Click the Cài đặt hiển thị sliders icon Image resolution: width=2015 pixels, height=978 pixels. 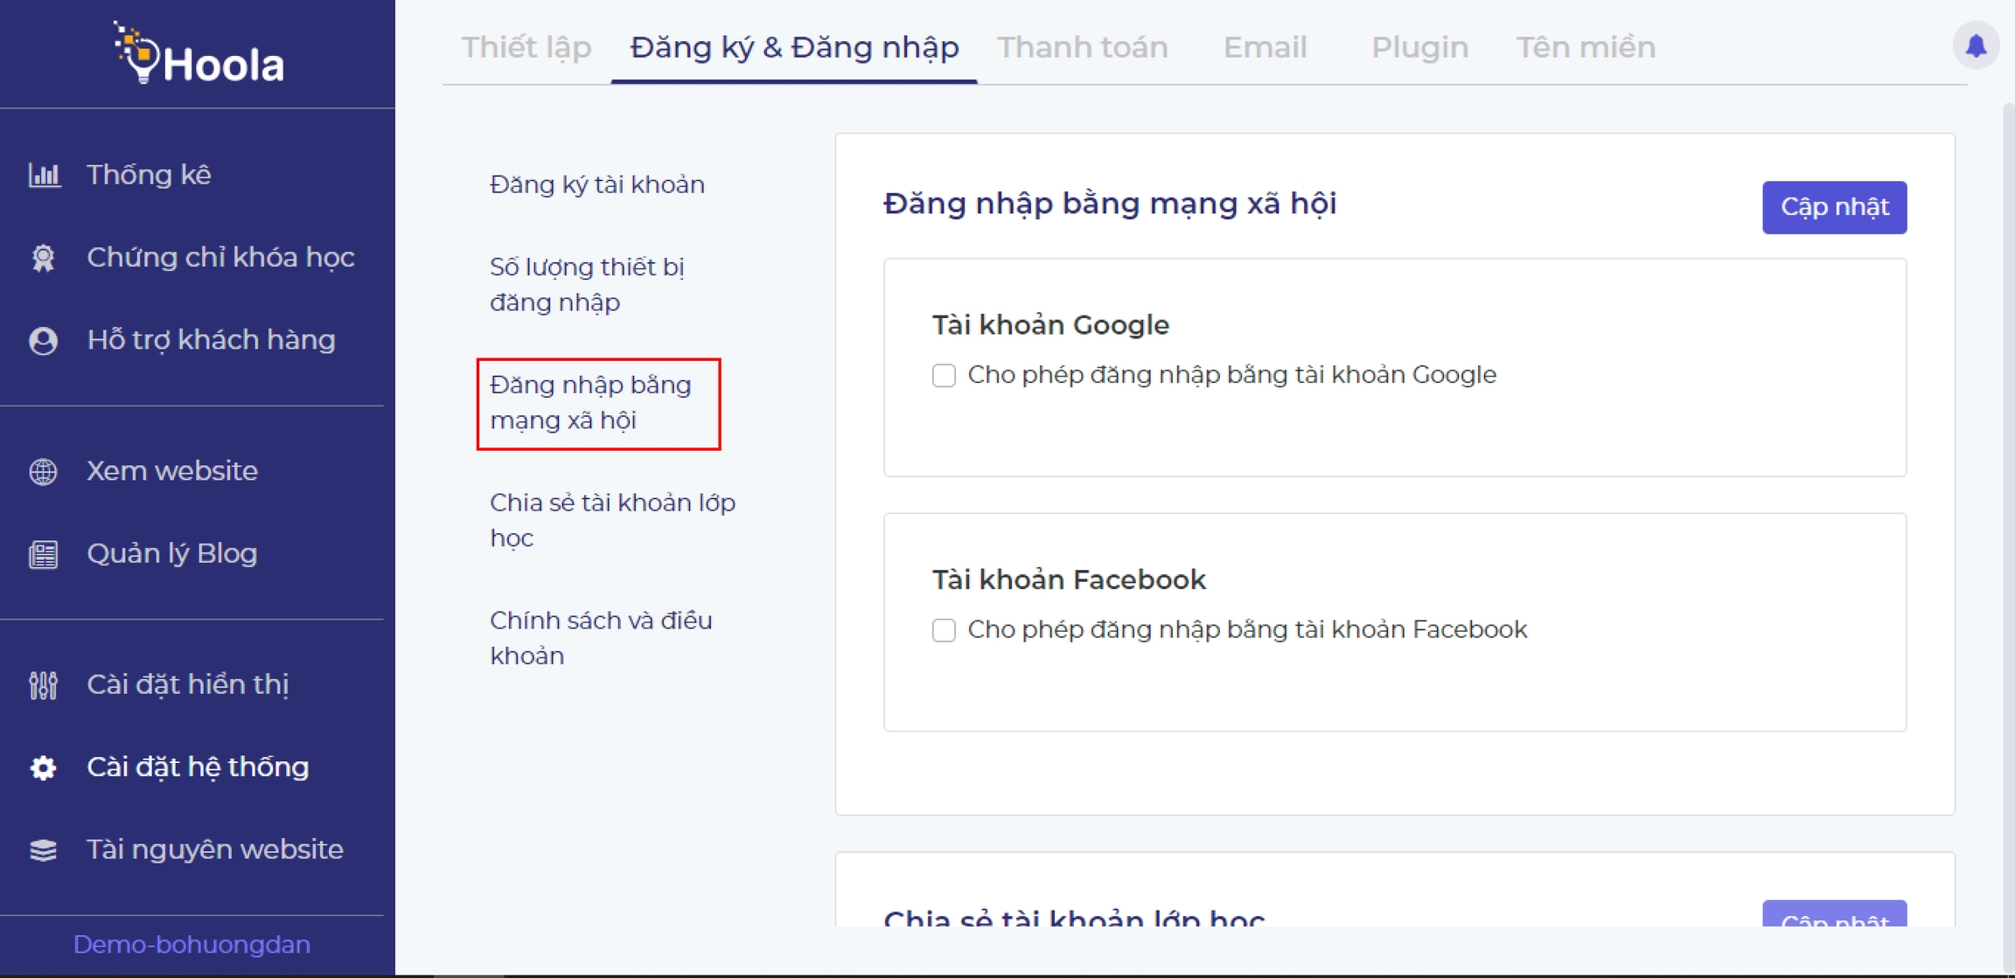pos(43,685)
